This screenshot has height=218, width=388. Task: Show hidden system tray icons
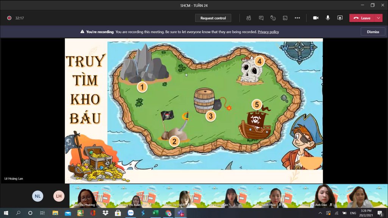[320, 213]
